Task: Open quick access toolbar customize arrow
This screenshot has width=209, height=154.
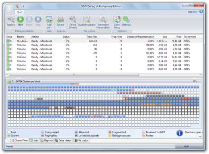Action: pos(23,6)
